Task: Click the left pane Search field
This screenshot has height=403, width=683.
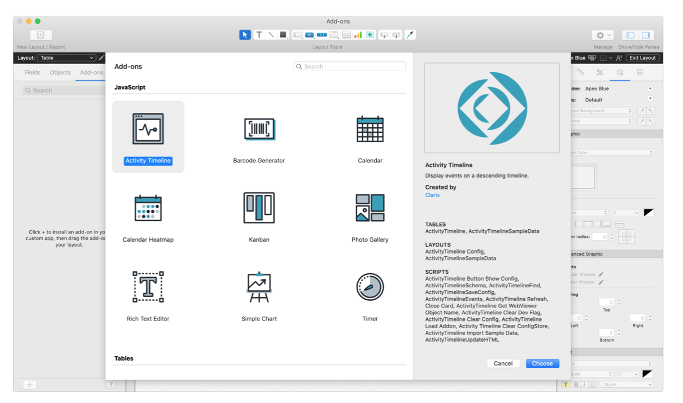Action: 64,91
